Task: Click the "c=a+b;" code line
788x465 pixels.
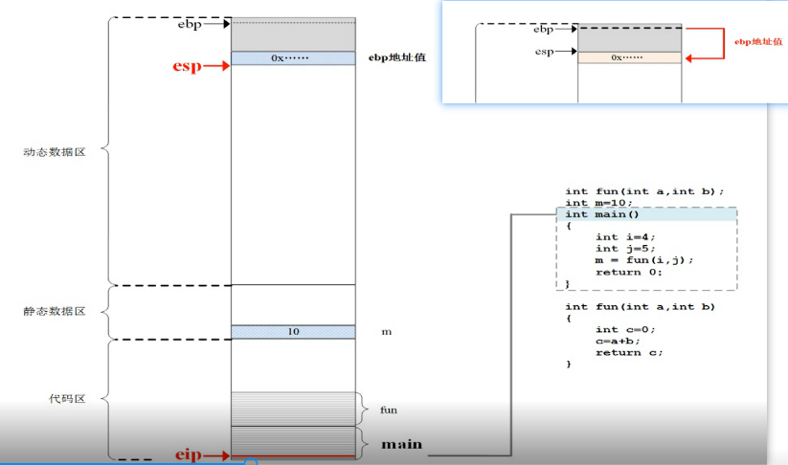Action: tap(619, 341)
